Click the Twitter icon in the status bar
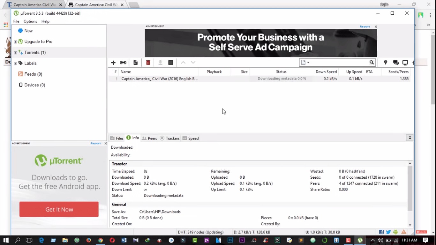This screenshot has height=245, width=436. (388, 232)
